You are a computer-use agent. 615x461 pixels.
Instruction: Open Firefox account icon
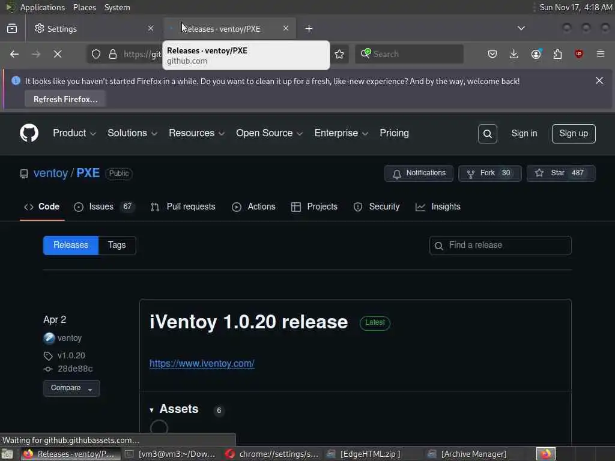tap(536, 54)
